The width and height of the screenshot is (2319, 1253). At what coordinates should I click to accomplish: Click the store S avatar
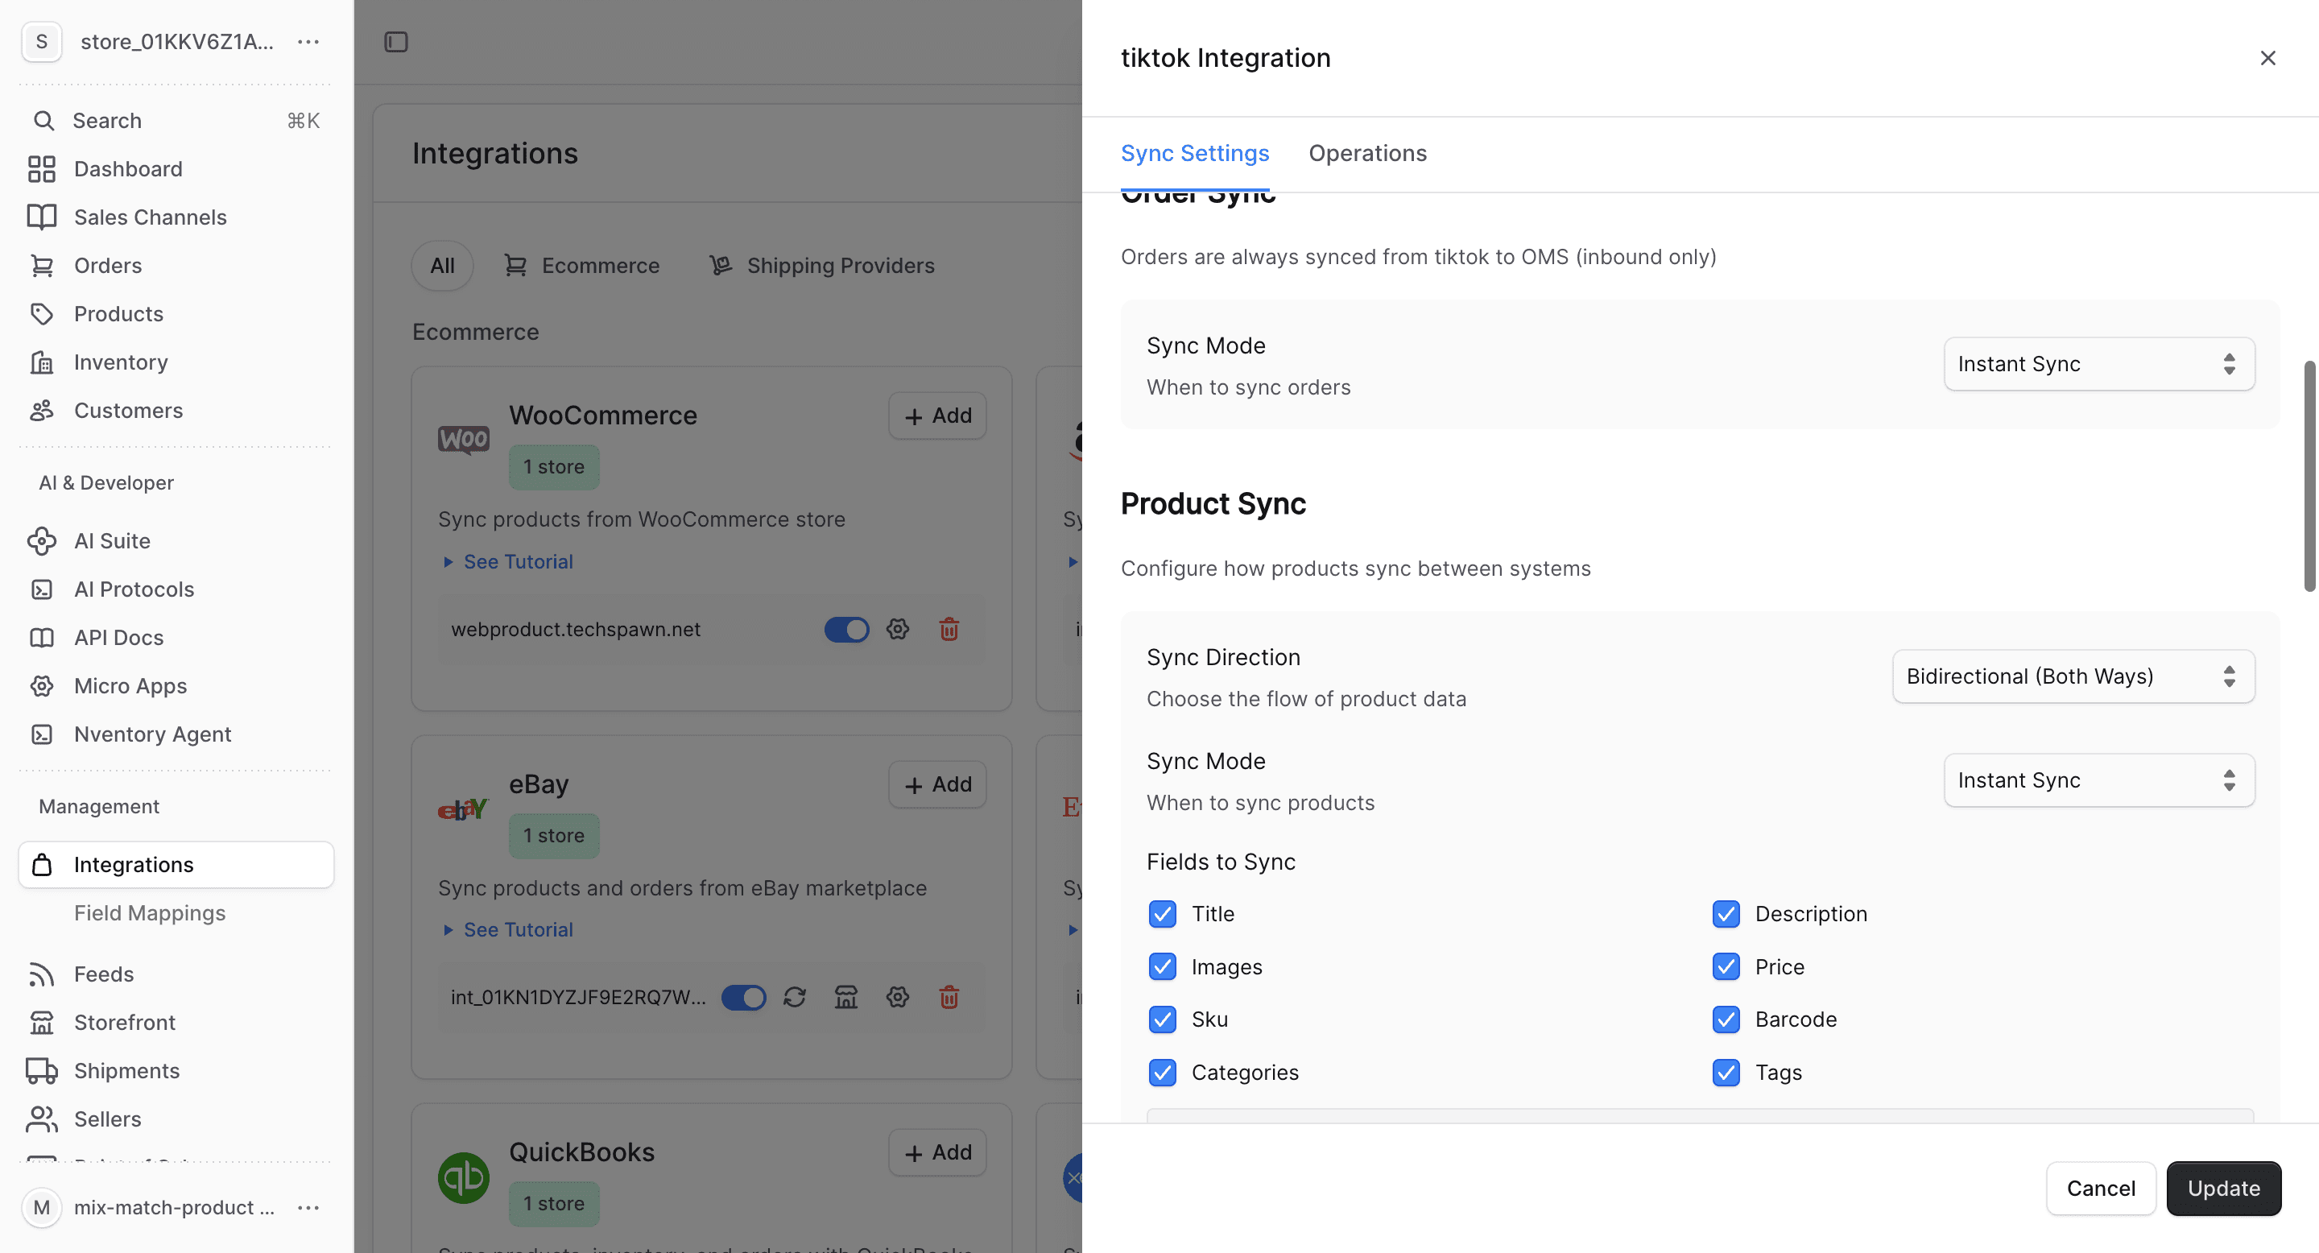point(41,43)
